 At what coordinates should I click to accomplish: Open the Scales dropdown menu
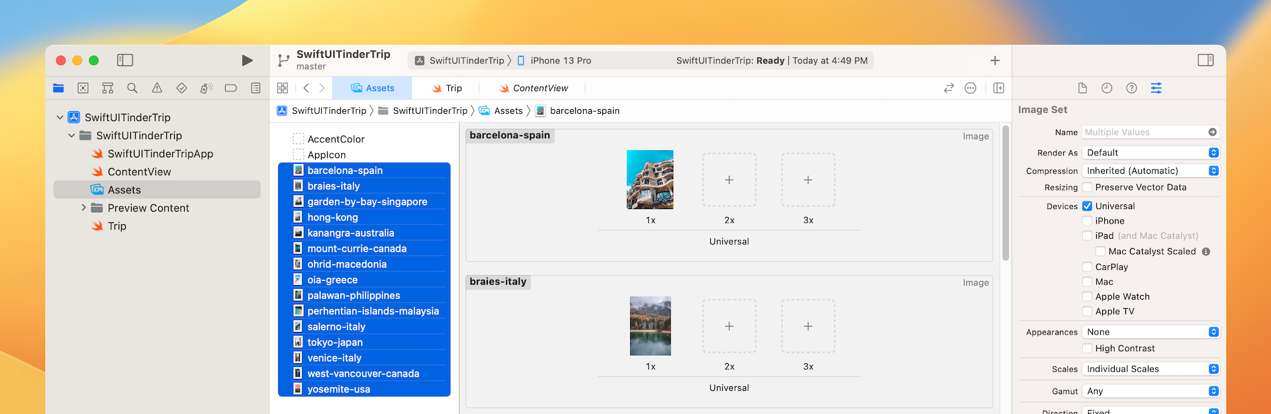[1151, 369]
